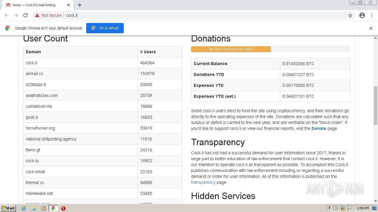Open the Windows Start menu

8,208
